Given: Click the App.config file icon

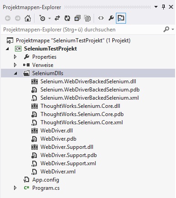Looking at the screenshot, I should tap(26, 180).
